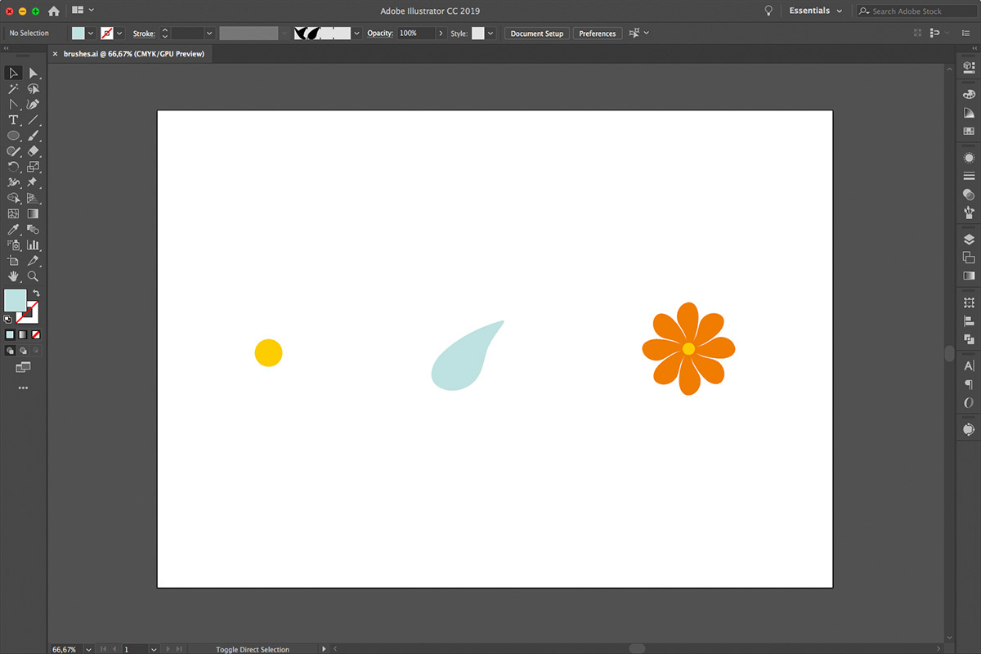Open the Layers panel icon
This screenshot has width=981, height=654.
969,240
